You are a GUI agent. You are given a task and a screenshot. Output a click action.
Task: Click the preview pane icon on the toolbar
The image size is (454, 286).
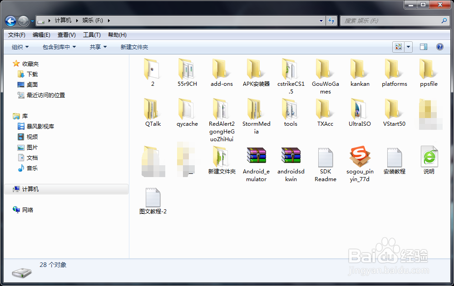(423, 46)
